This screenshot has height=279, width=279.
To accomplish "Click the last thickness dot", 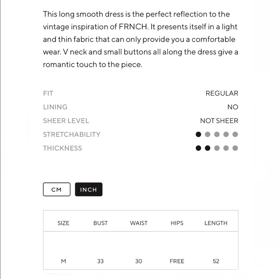I will coord(235,148).
